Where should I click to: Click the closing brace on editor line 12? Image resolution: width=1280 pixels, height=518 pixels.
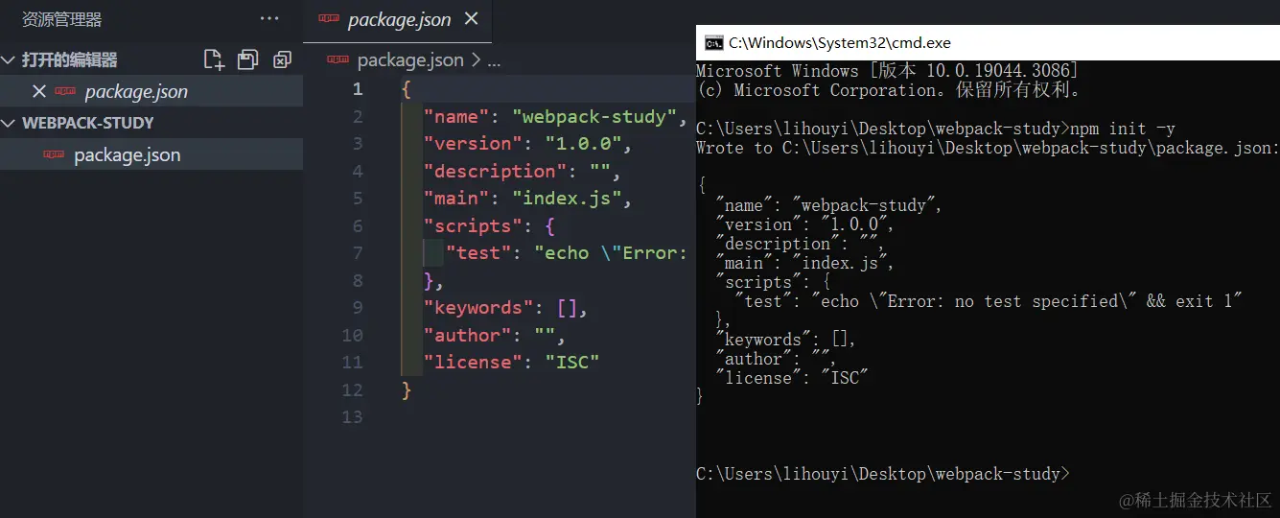407,390
